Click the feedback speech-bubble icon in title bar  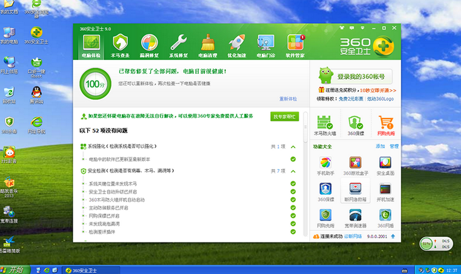[351, 28]
